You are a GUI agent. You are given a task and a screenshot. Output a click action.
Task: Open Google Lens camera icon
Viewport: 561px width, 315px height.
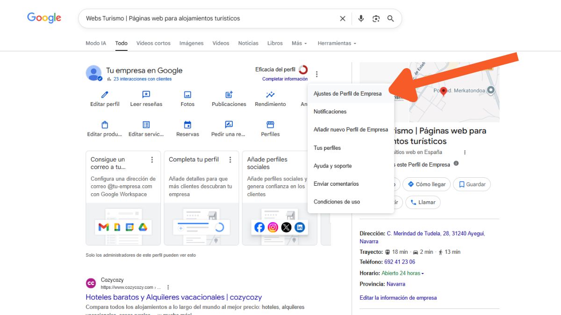click(x=376, y=18)
